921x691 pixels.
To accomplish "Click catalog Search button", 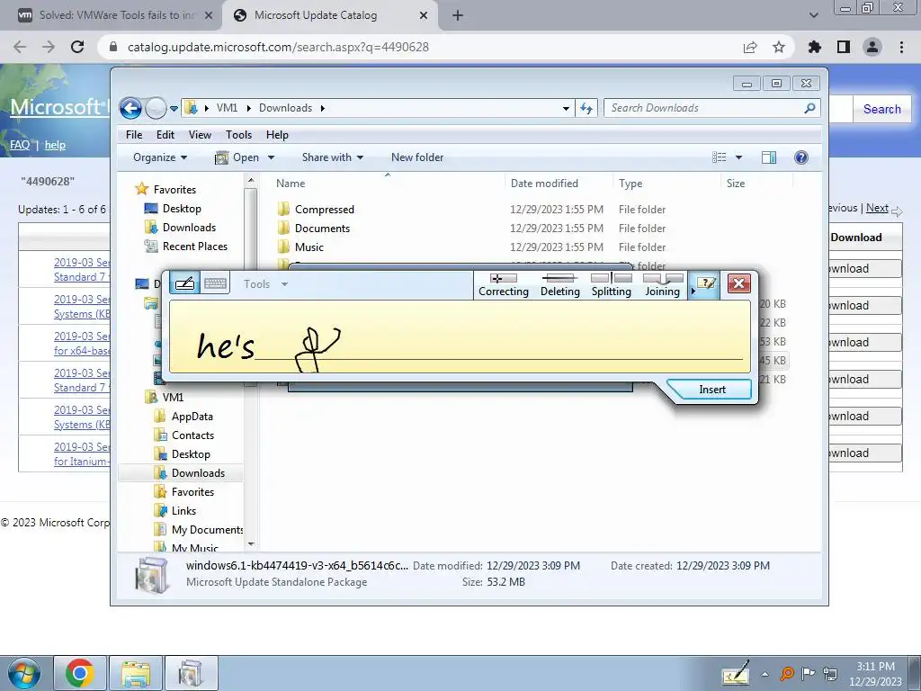I will tap(881, 109).
